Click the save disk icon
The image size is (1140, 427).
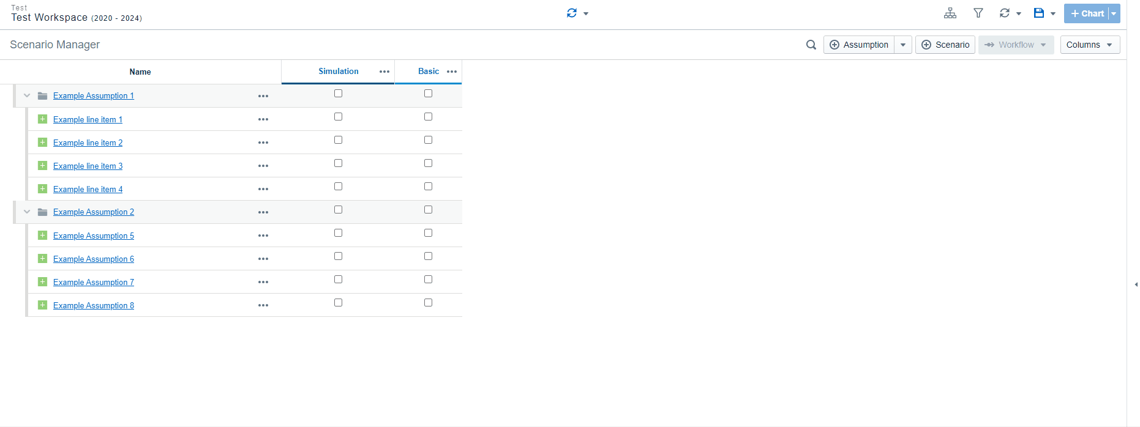1039,13
